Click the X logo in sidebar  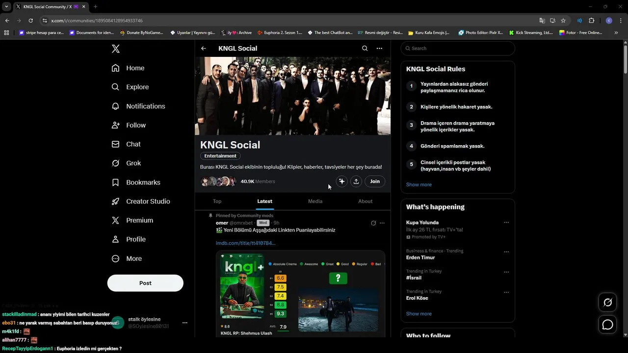tap(115, 49)
